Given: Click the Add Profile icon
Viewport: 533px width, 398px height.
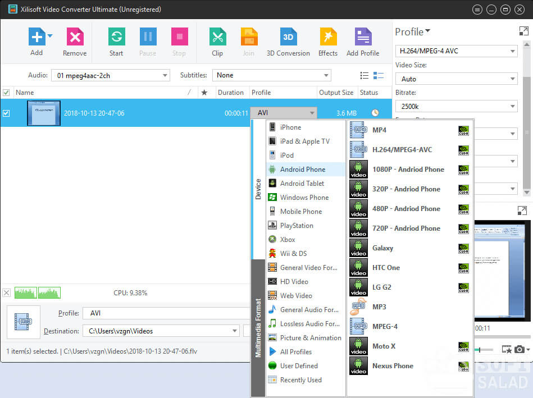Looking at the screenshot, I should 363,38.
